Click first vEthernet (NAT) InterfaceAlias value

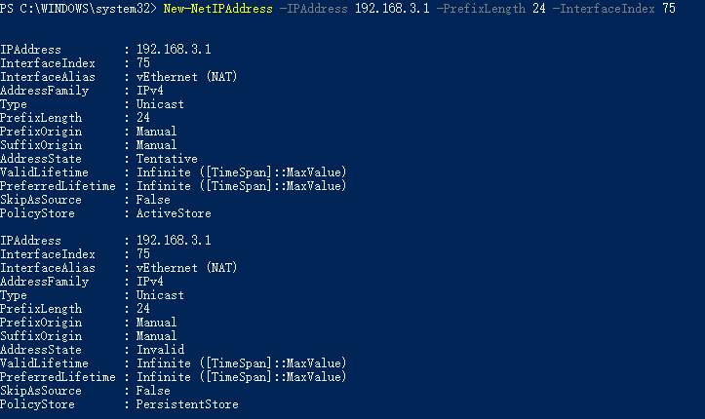[x=186, y=77]
